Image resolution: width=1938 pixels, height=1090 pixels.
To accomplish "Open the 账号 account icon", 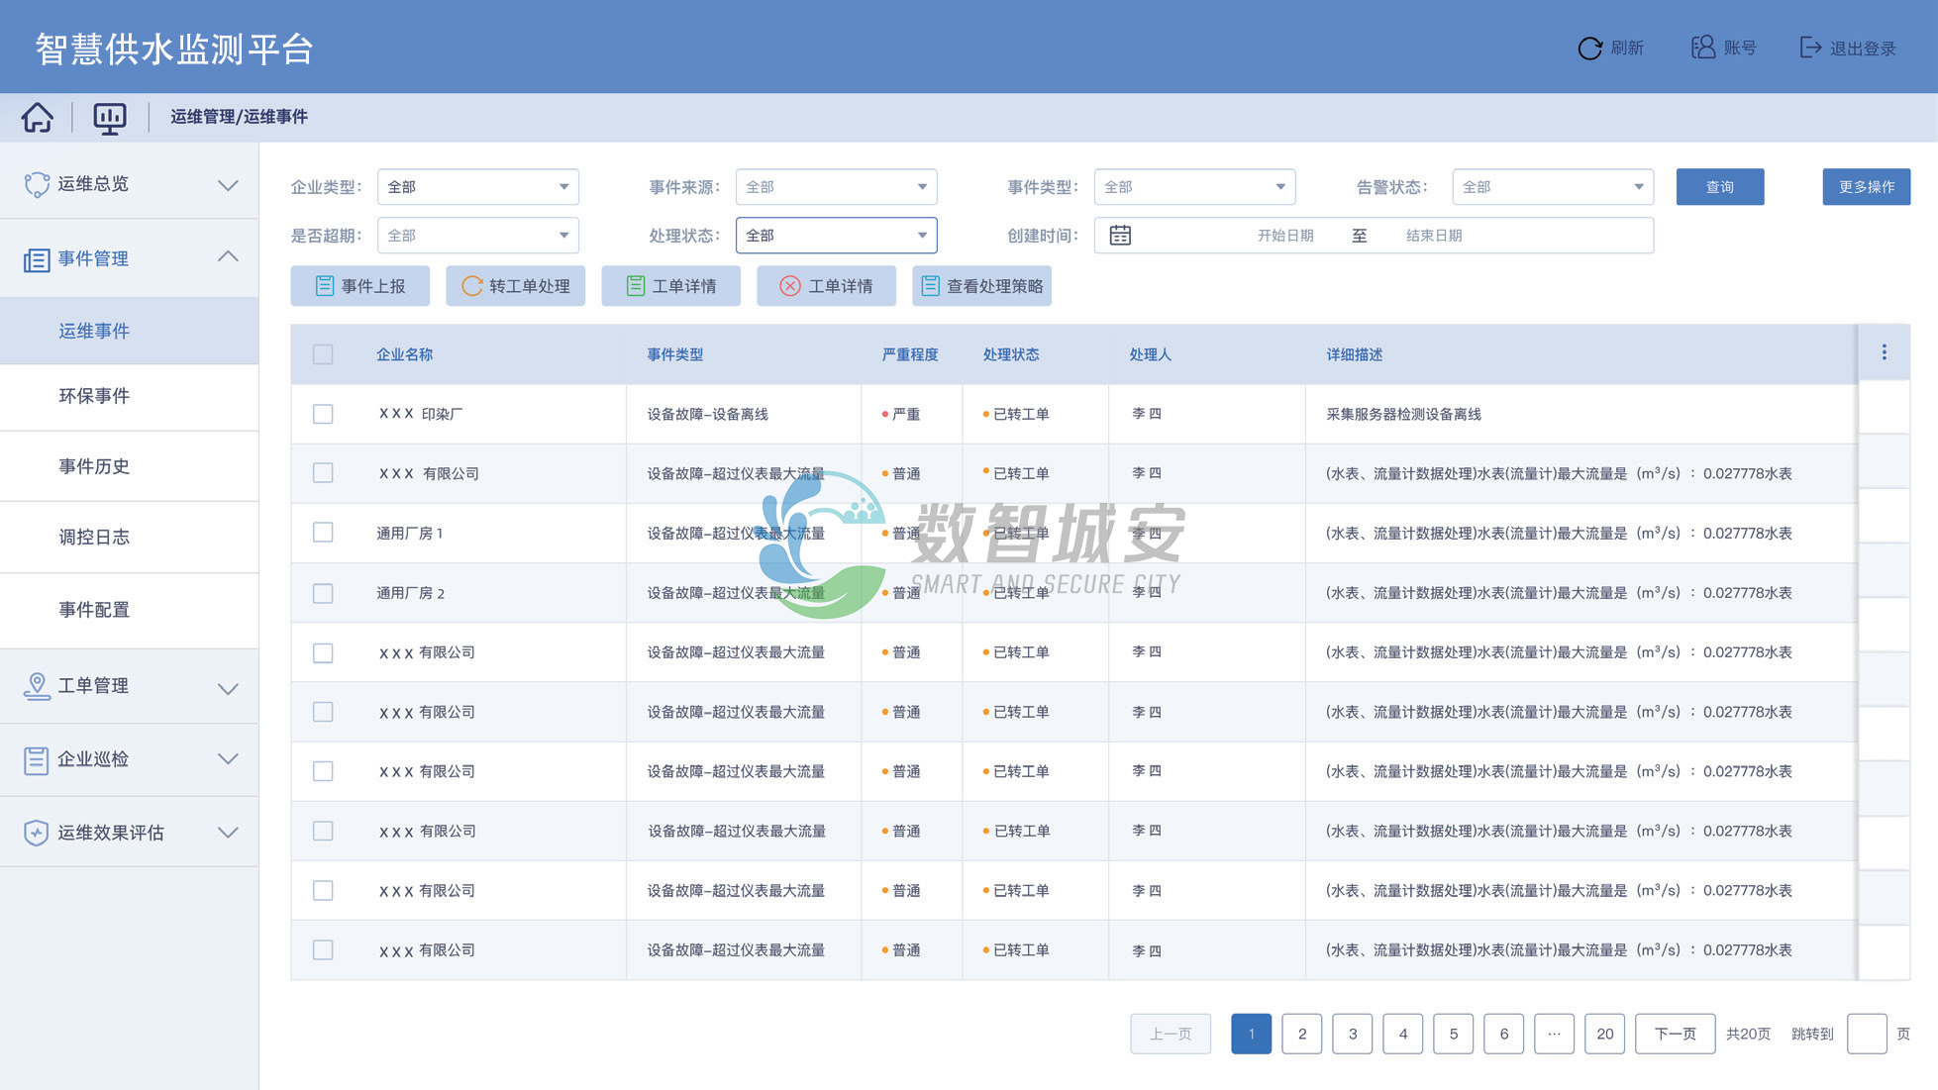I will point(1702,48).
